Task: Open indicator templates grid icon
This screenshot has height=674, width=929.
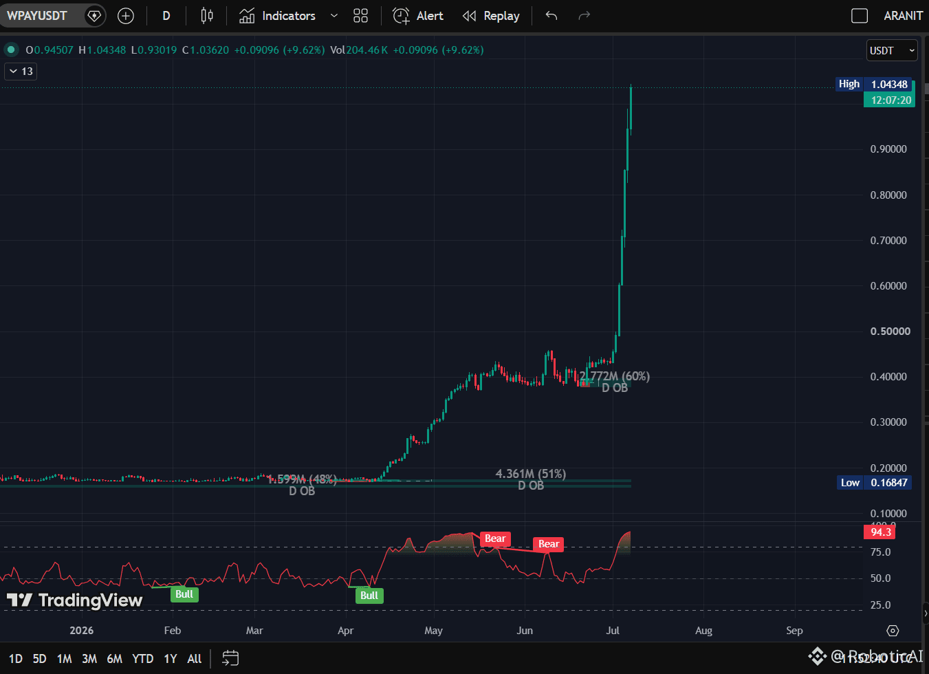Action: point(360,15)
